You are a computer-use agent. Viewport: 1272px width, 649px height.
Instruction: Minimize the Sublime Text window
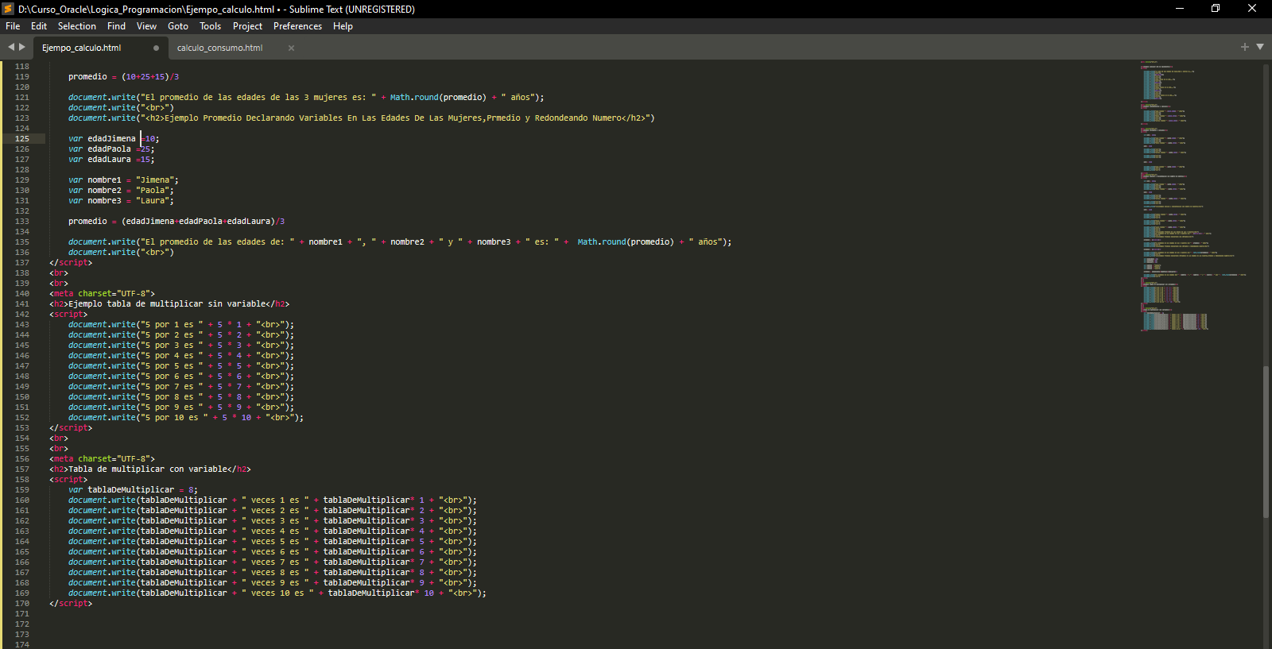point(1180,9)
